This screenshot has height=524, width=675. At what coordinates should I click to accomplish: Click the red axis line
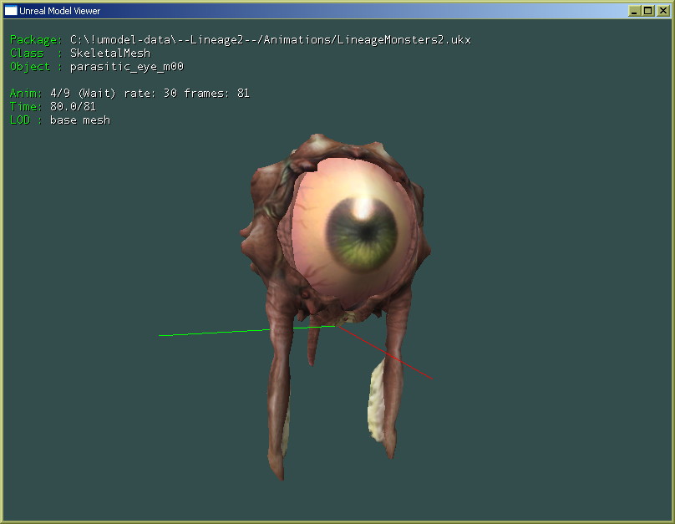coord(384,353)
